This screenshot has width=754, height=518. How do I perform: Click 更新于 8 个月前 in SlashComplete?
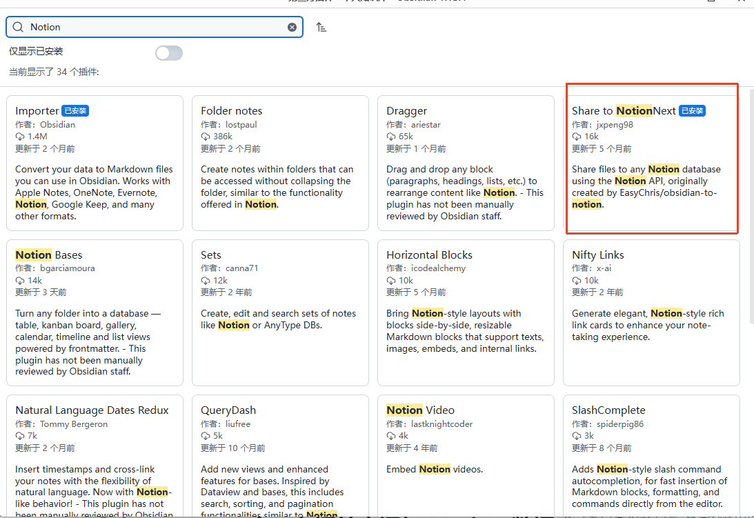click(602, 448)
